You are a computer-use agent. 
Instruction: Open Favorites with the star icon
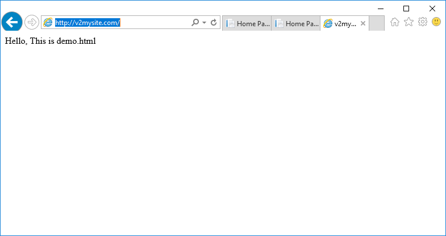point(409,22)
